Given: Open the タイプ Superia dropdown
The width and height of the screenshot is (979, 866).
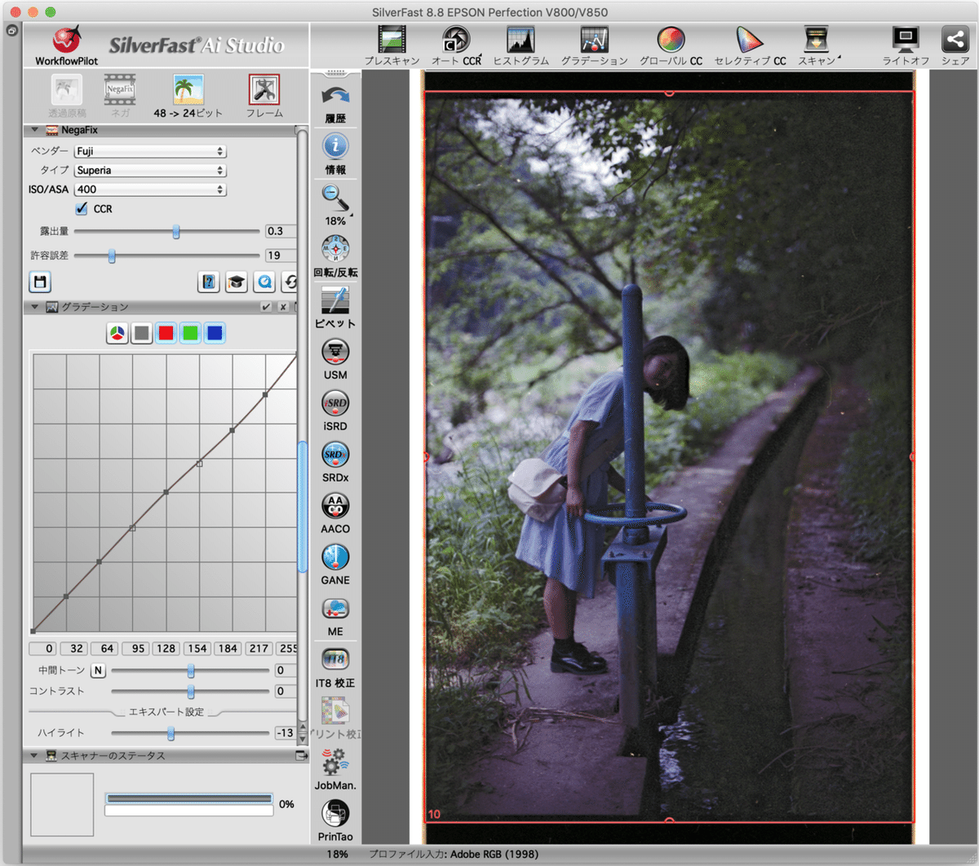Looking at the screenshot, I should [150, 171].
